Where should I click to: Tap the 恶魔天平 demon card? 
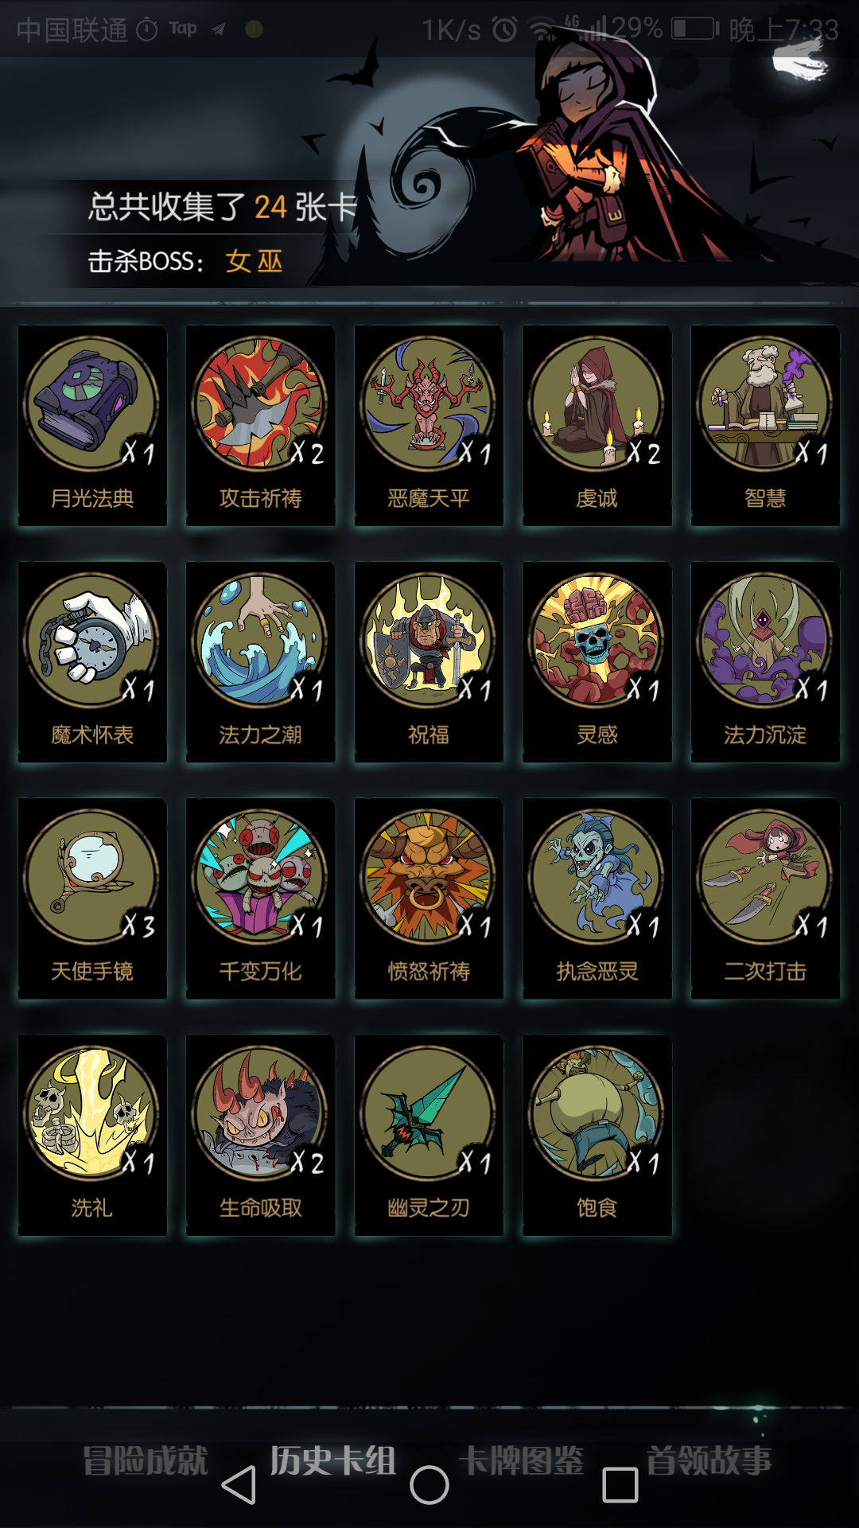429,425
